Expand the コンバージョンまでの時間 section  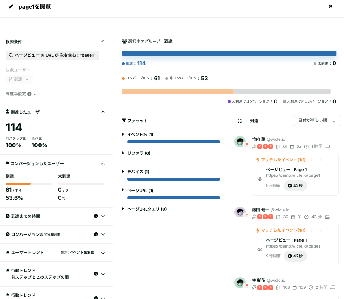(x=103, y=234)
